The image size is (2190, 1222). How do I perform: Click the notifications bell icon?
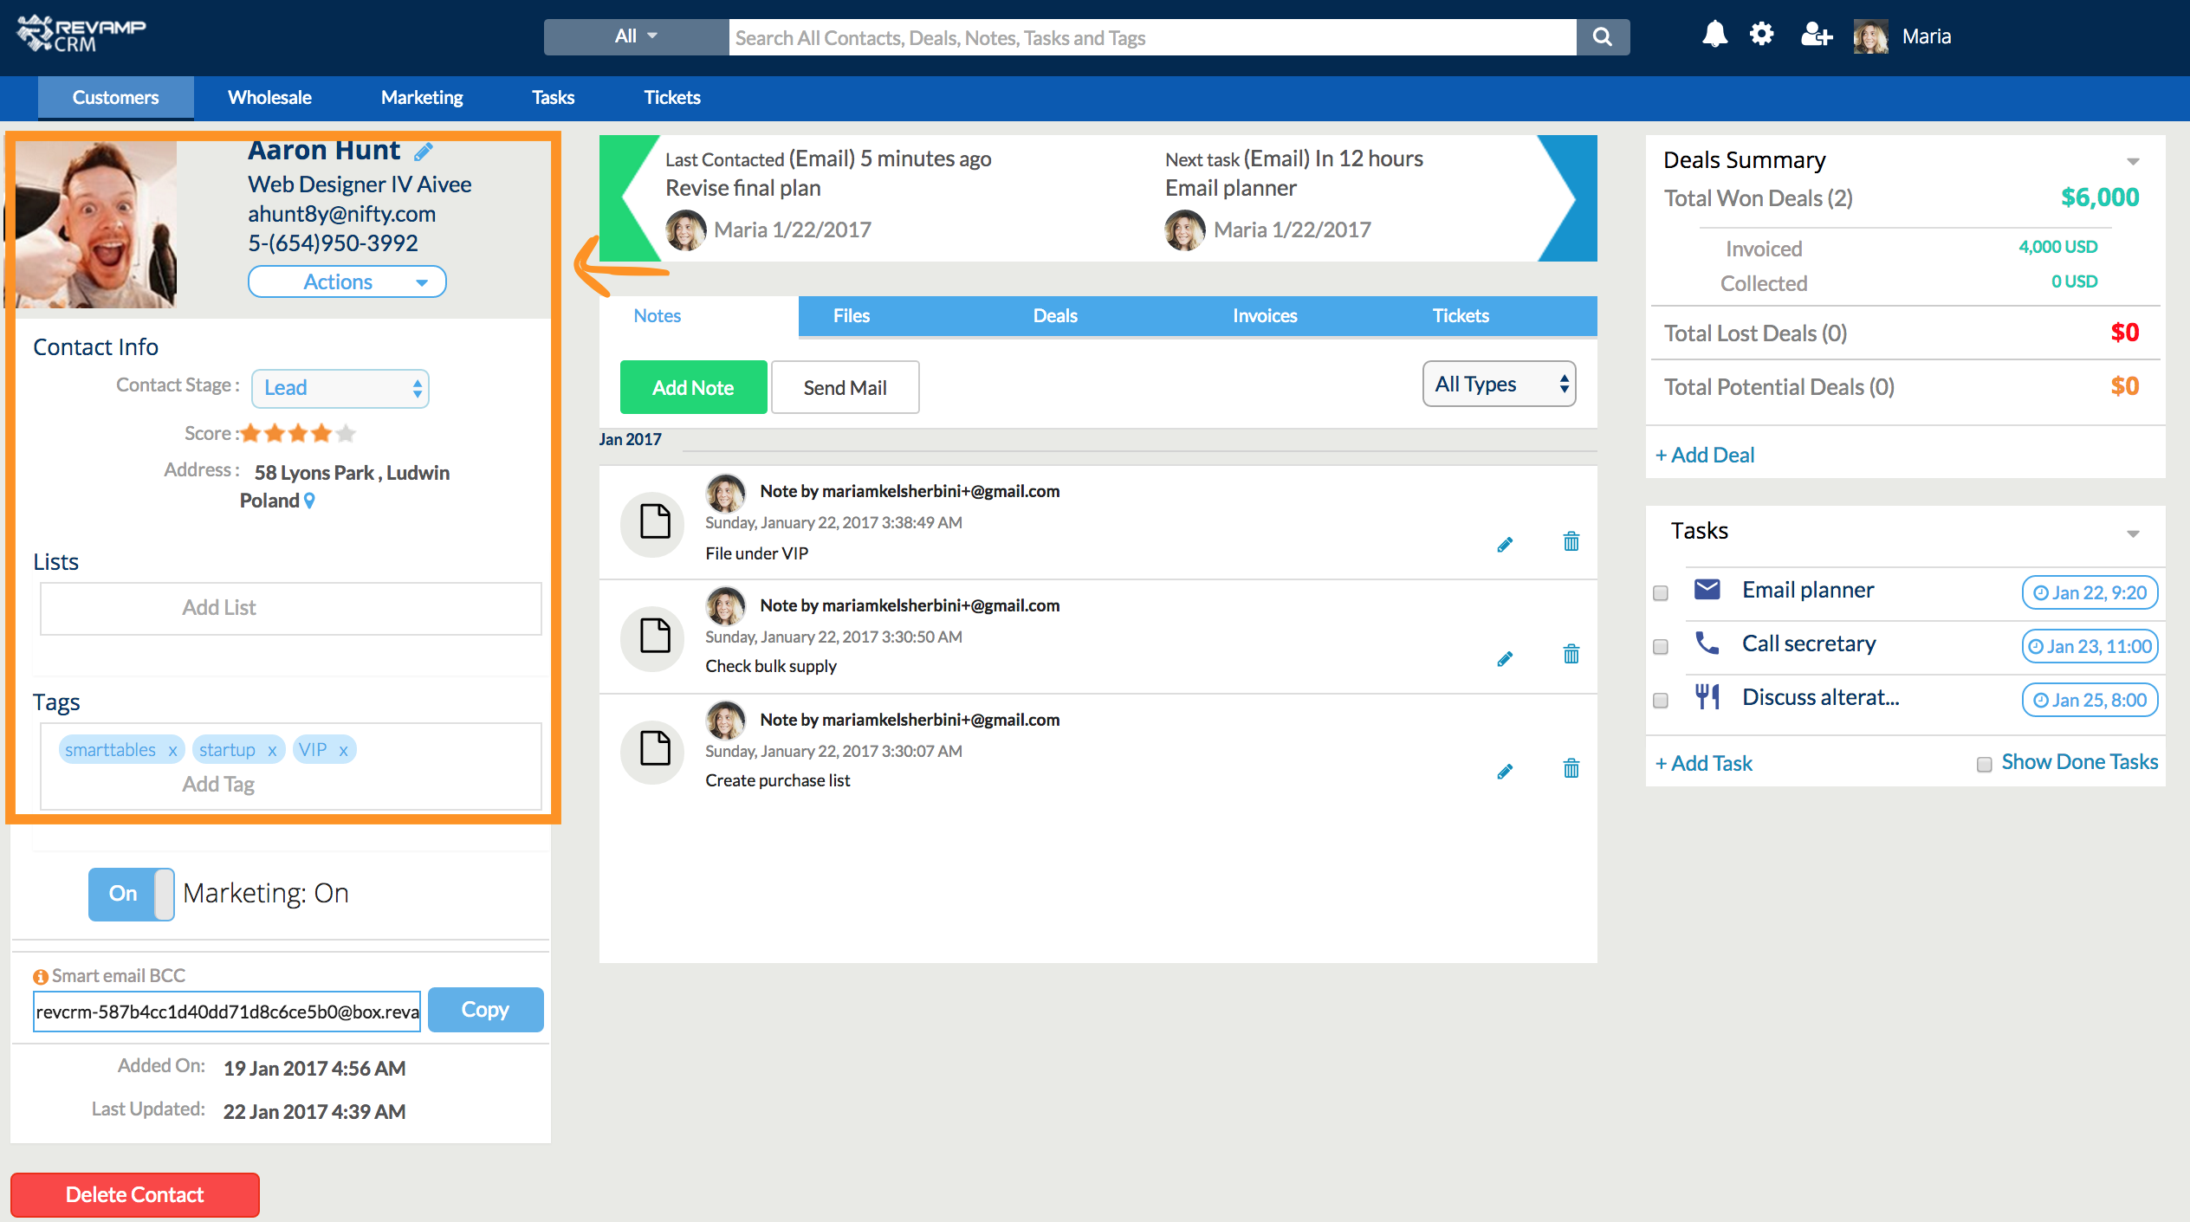(1714, 36)
